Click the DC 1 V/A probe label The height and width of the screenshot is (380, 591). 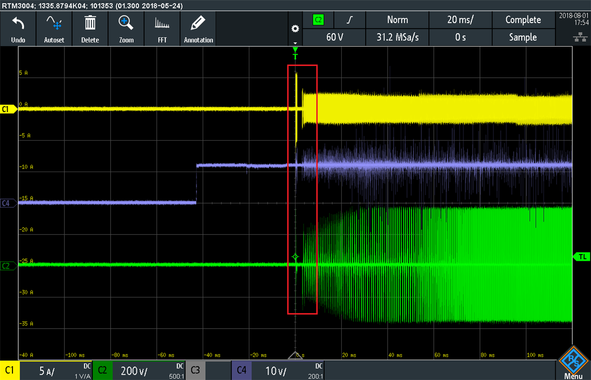click(x=83, y=370)
